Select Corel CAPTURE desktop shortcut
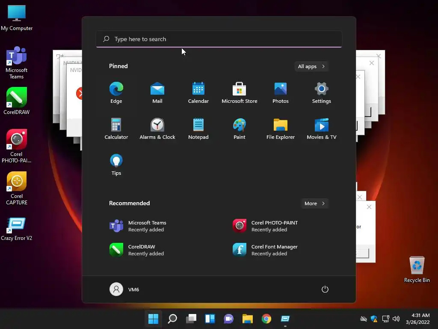This screenshot has width=438, height=329. tap(17, 188)
